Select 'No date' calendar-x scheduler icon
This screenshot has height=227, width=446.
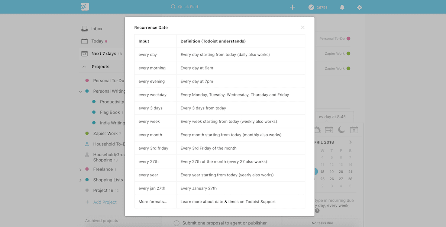coord(354,130)
